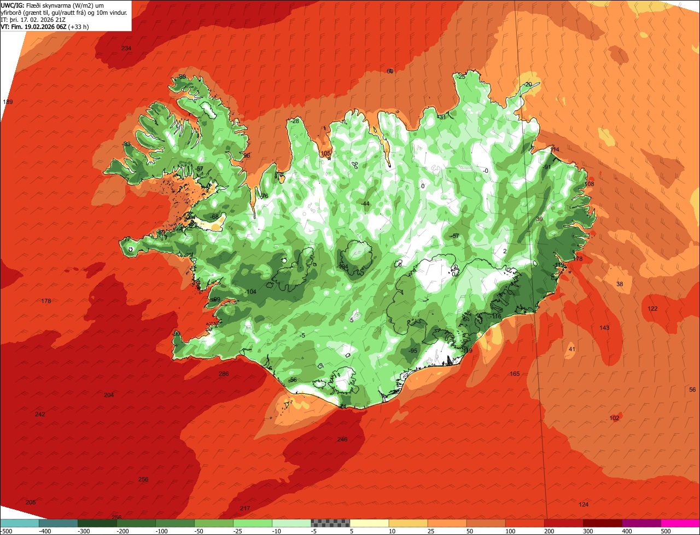
Task: Click the flux value 105 in the northern fjord
Action: [x=326, y=154]
